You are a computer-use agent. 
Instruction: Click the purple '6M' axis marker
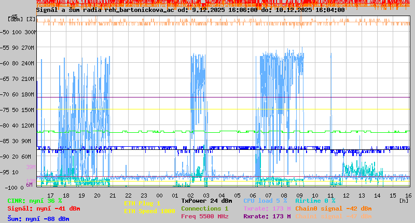[x=29, y=185]
